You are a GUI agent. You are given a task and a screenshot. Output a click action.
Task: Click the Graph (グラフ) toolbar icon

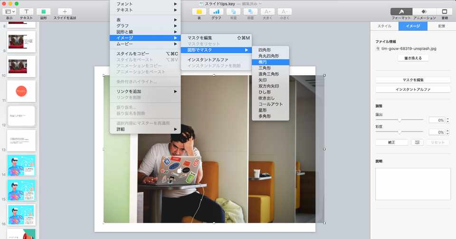click(x=216, y=11)
